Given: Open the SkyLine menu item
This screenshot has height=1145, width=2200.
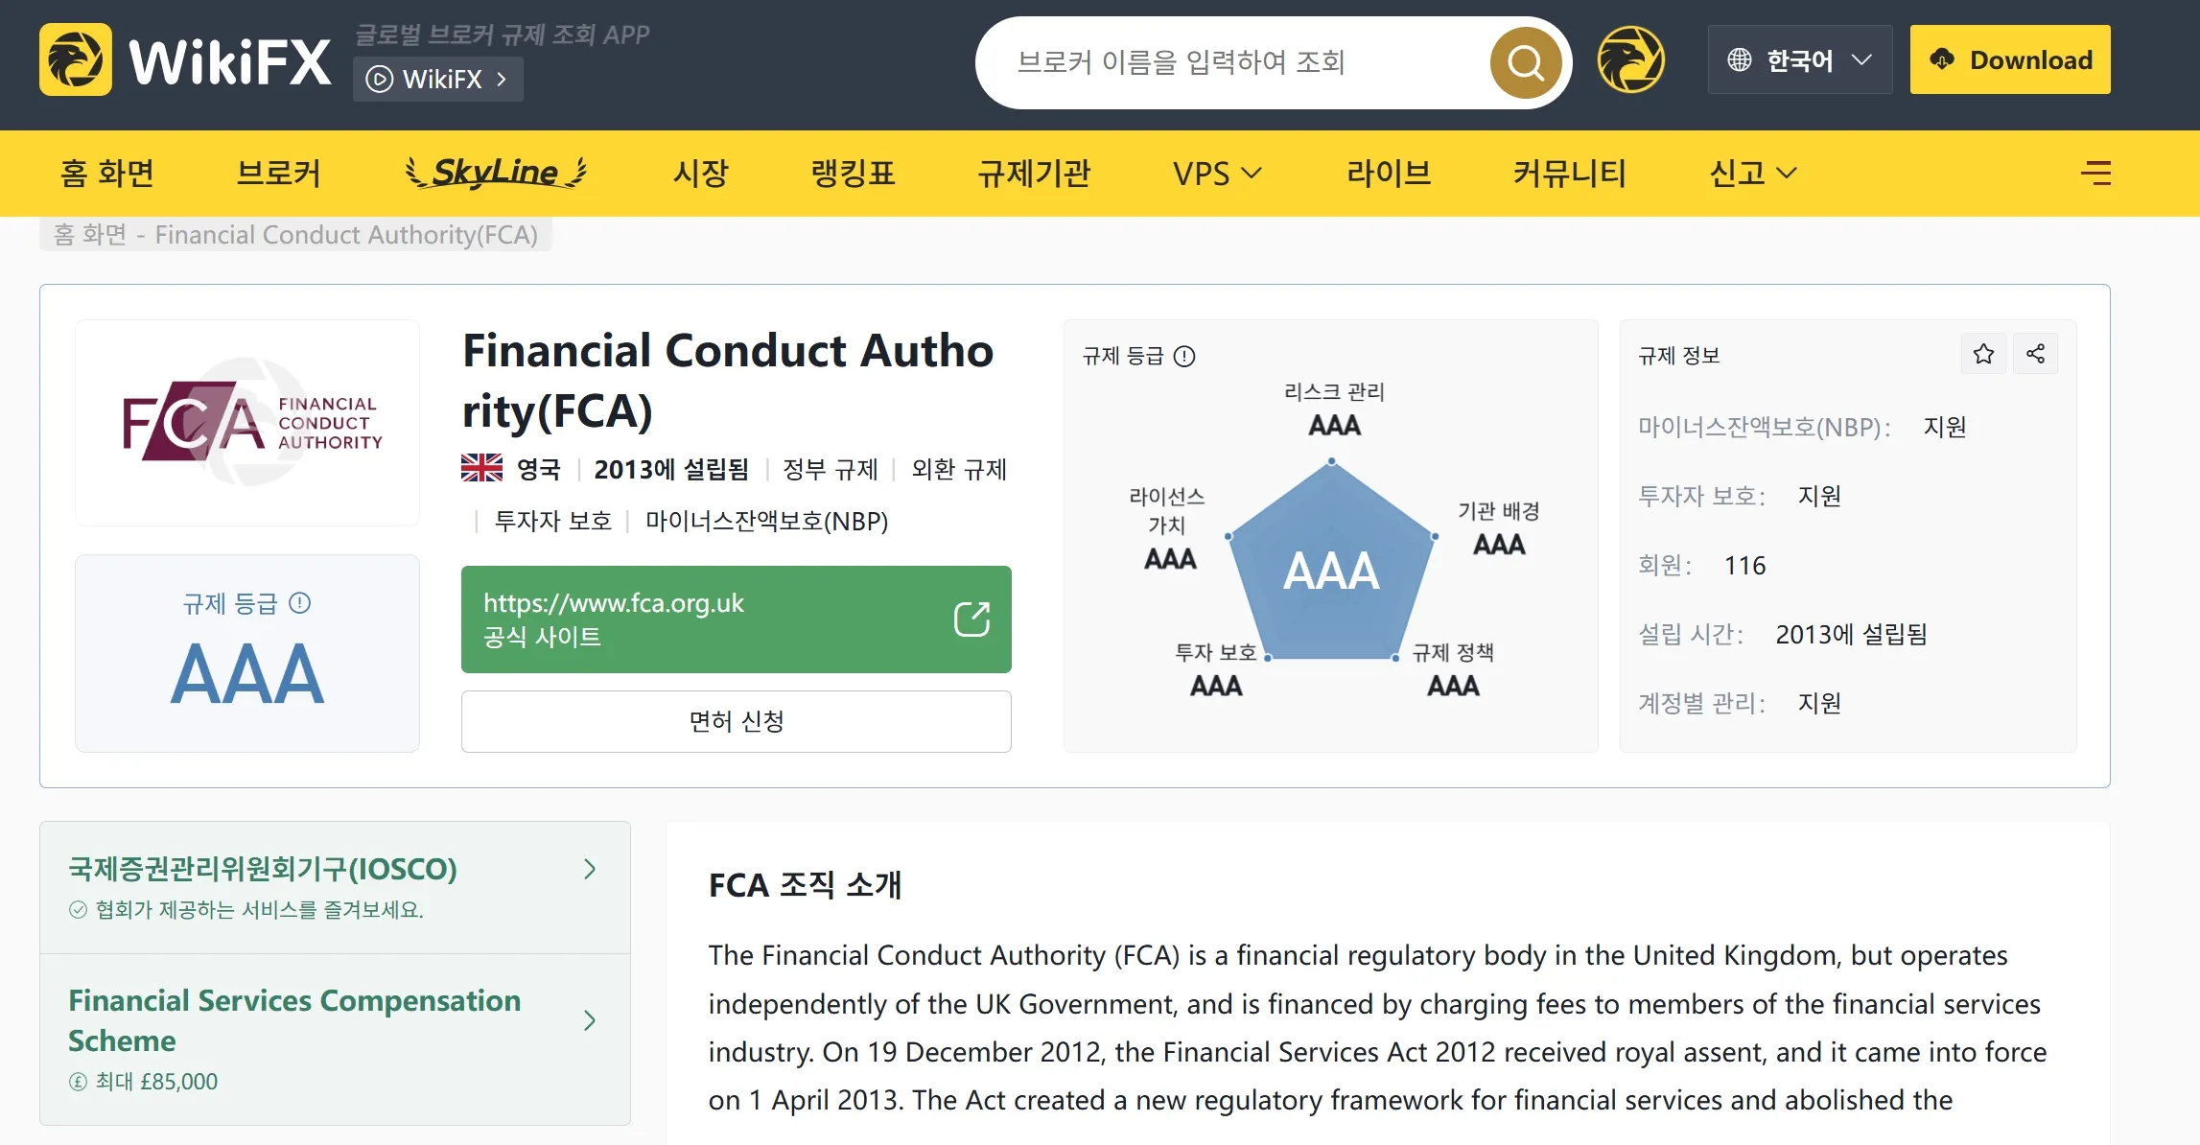Looking at the screenshot, I should [x=496, y=173].
